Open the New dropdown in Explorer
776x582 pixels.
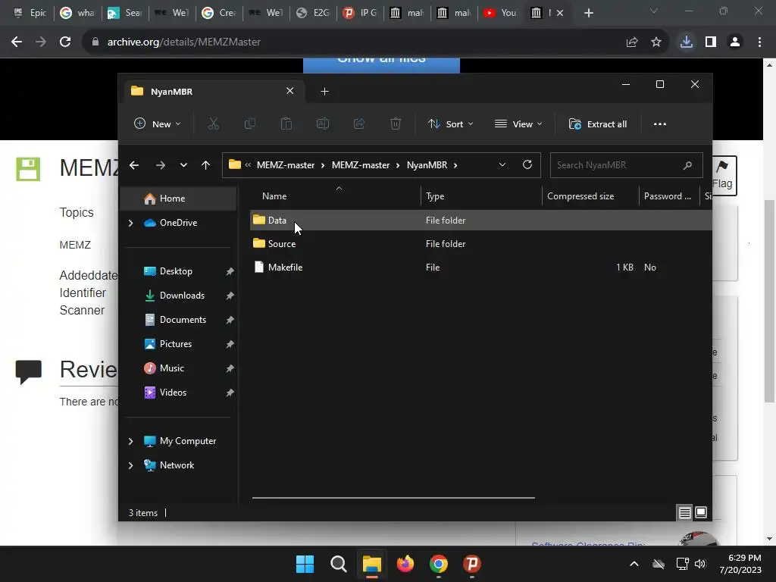158,124
